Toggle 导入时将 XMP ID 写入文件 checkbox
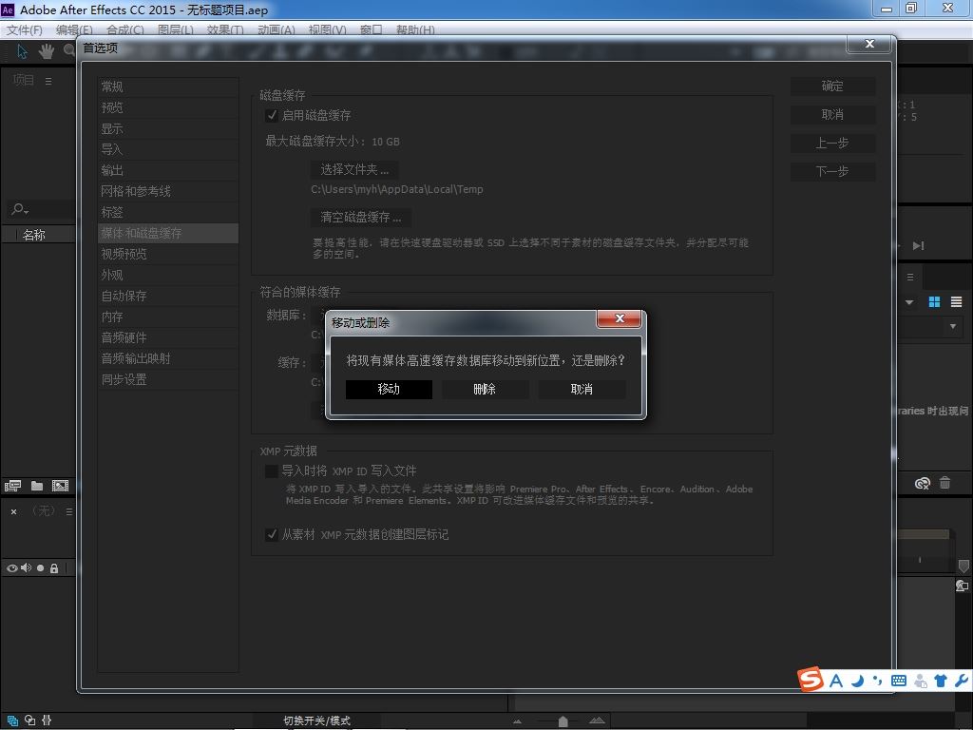Screen dimensions: 973x730 pos(271,471)
